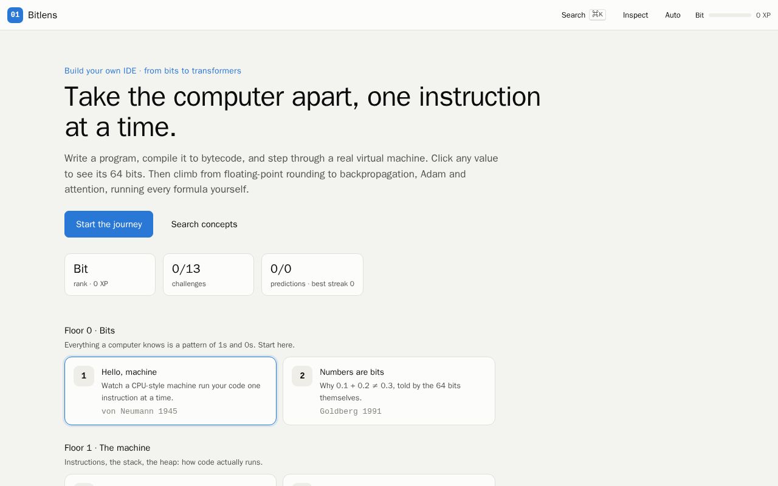Click the Build your own IDE tagline

point(153,70)
